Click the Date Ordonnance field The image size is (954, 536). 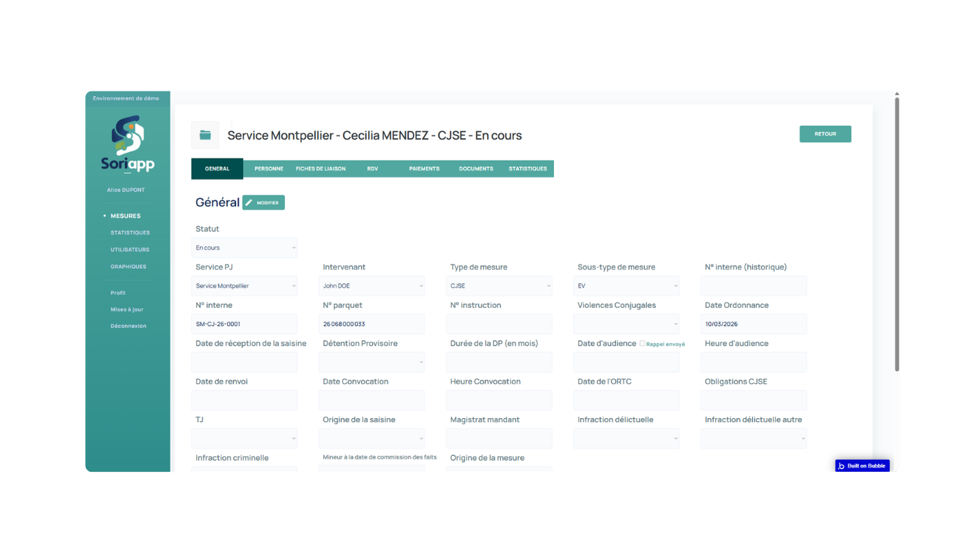coord(754,324)
